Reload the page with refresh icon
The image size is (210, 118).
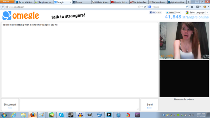(x=145, y=7)
